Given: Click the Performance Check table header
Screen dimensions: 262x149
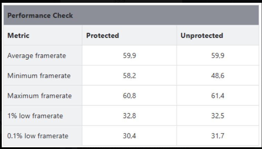Looking at the screenshot, I should tap(40, 16).
